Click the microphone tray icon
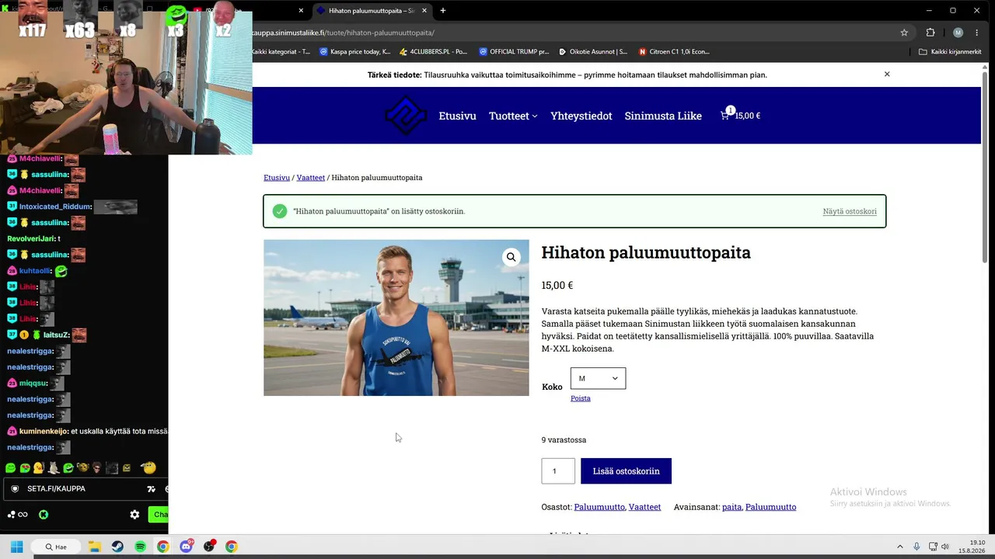Image resolution: width=995 pixels, height=559 pixels. click(x=916, y=547)
